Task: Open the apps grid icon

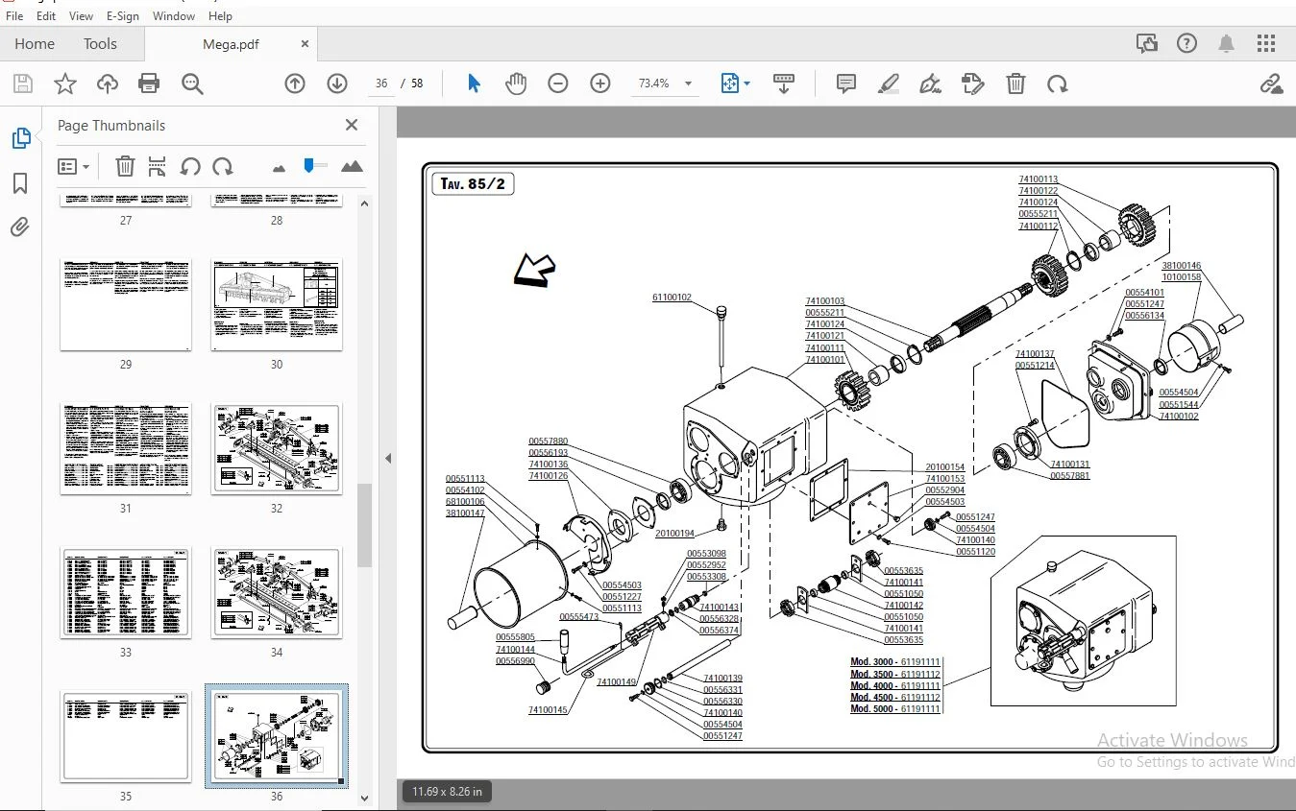Action: (x=1266, y=43)
